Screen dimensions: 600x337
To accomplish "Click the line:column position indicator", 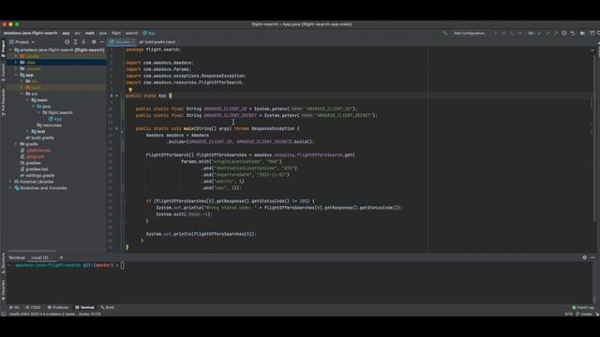I will 569,315.
